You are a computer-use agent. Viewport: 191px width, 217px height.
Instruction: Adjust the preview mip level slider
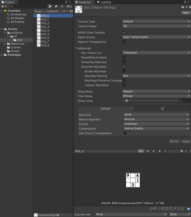(176, 151)
